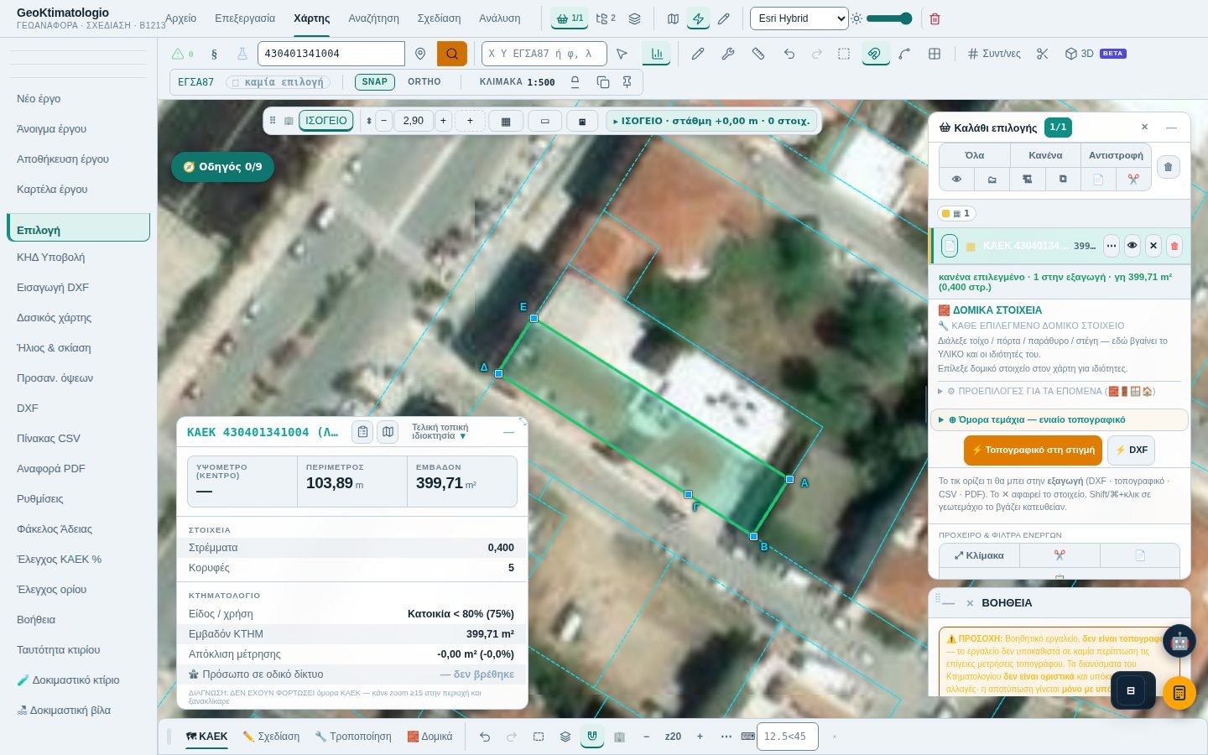Image resolution: width=1208 pixels, height=755 pixels.
Task: Toggle the magnet snap icon in bottom toolbar
Action: (x=592, y=737)
